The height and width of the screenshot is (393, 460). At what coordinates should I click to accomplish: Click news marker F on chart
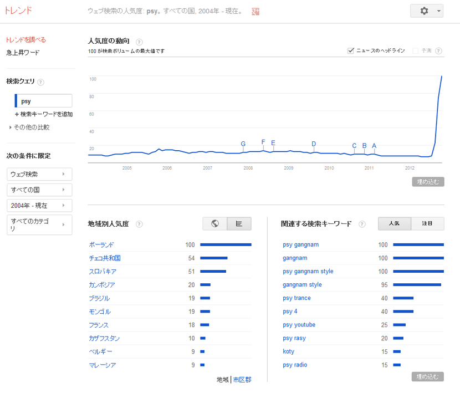tap(263, 142)
